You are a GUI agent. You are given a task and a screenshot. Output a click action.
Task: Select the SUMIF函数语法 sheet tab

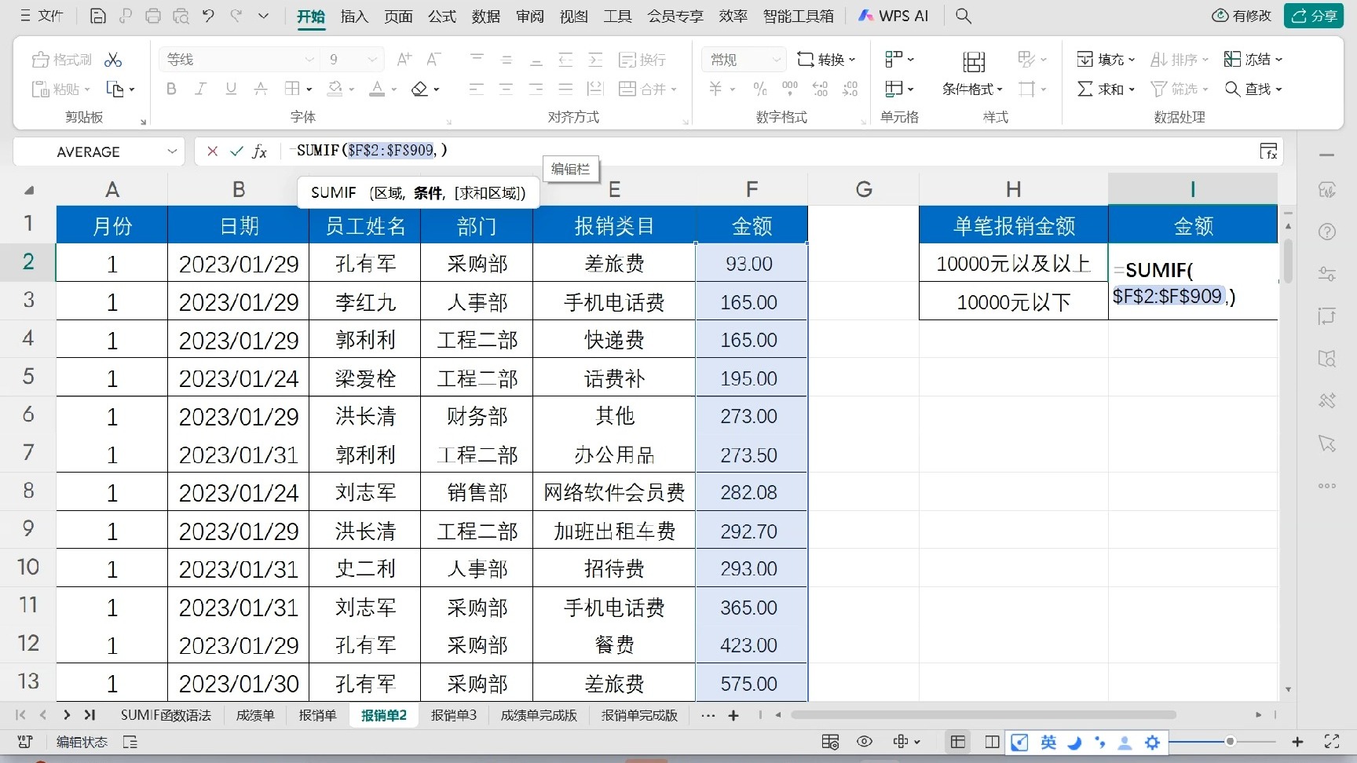click(x=166, y=715)
